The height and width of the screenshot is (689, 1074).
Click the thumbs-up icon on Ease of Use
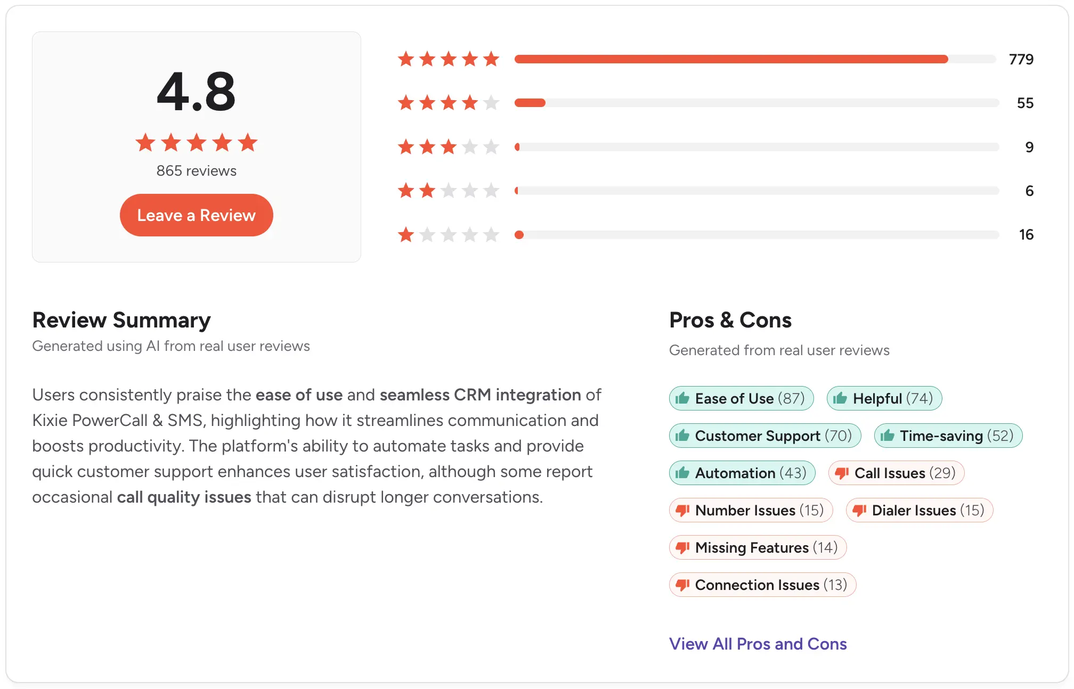coord(682,398)
